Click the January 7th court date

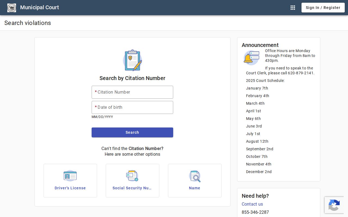(x=257, y=88)
